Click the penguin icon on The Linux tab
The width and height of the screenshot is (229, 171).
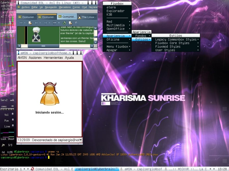pyautogui.click(x=80, y=17)
